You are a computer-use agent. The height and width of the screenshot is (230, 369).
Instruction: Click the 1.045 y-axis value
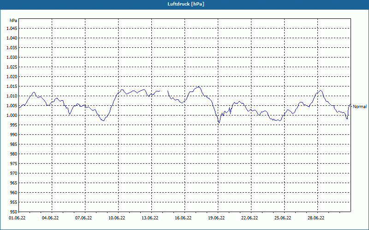(12, 29)
